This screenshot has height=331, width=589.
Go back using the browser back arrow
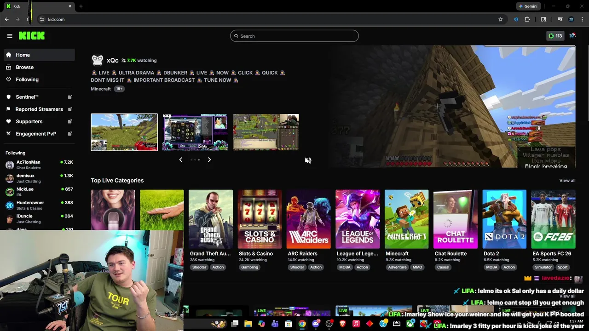tap(6, 19)
